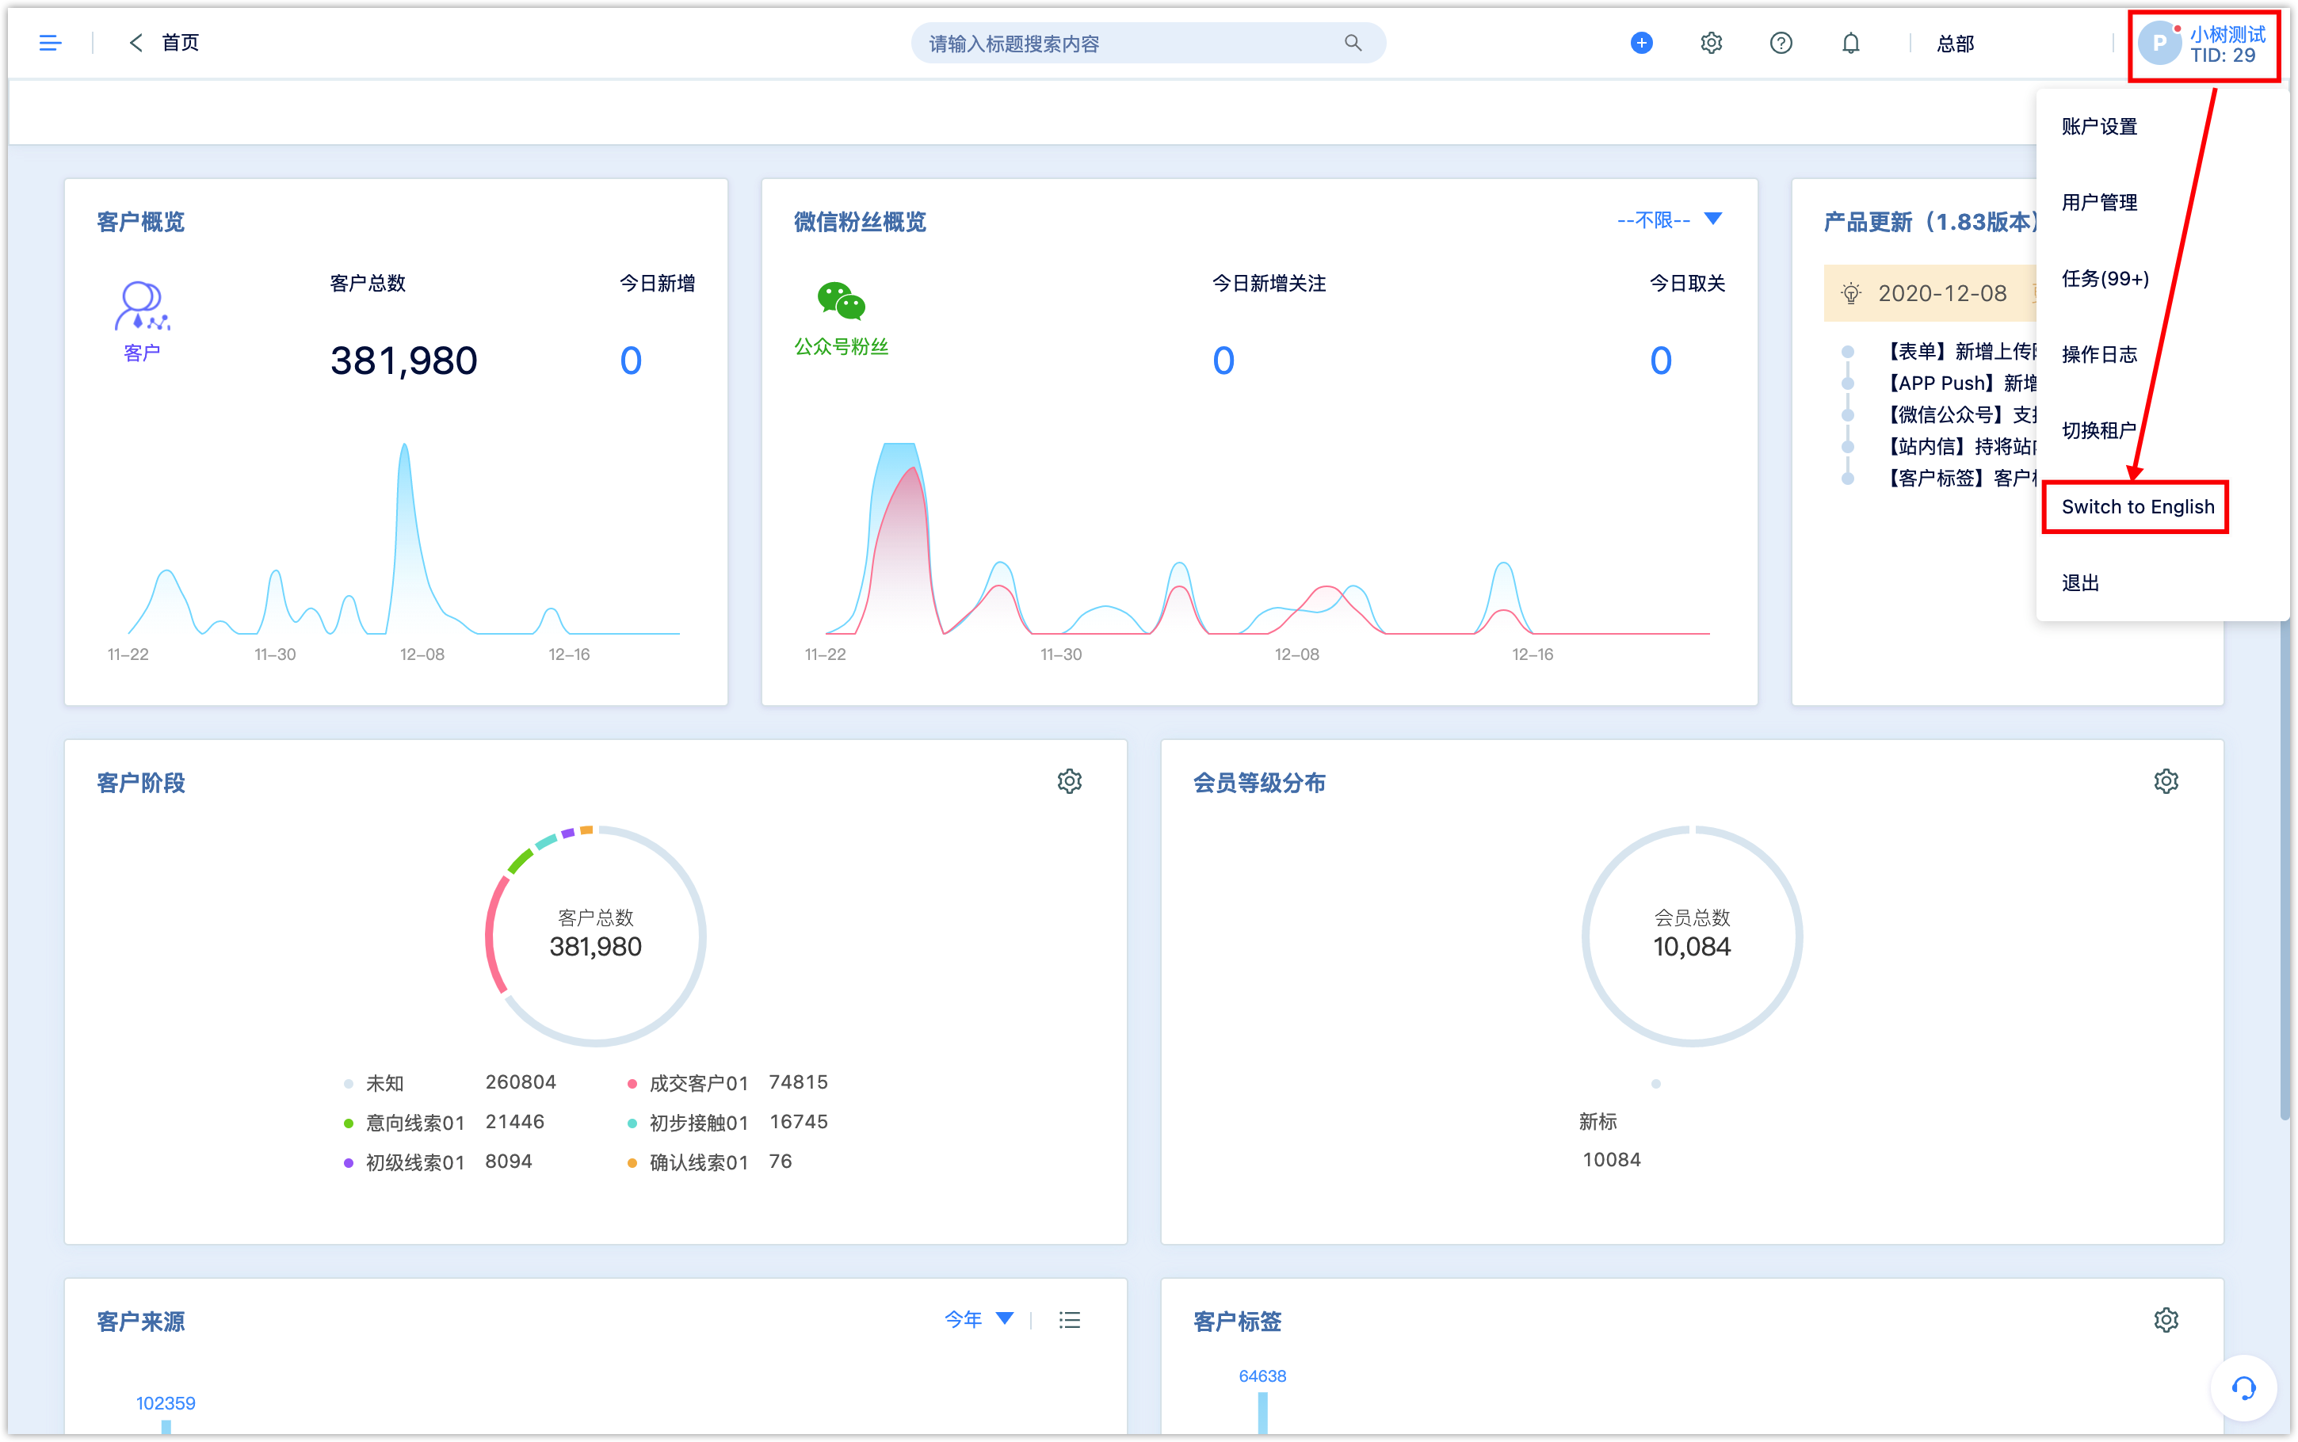Screen dimensions: 2298x1442
Task: Click the 【客户标签】 update entry
Action: [x=1959, y=478]
